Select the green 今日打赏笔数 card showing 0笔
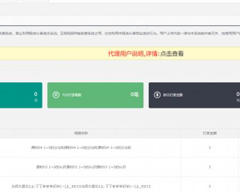 (95, 95)
